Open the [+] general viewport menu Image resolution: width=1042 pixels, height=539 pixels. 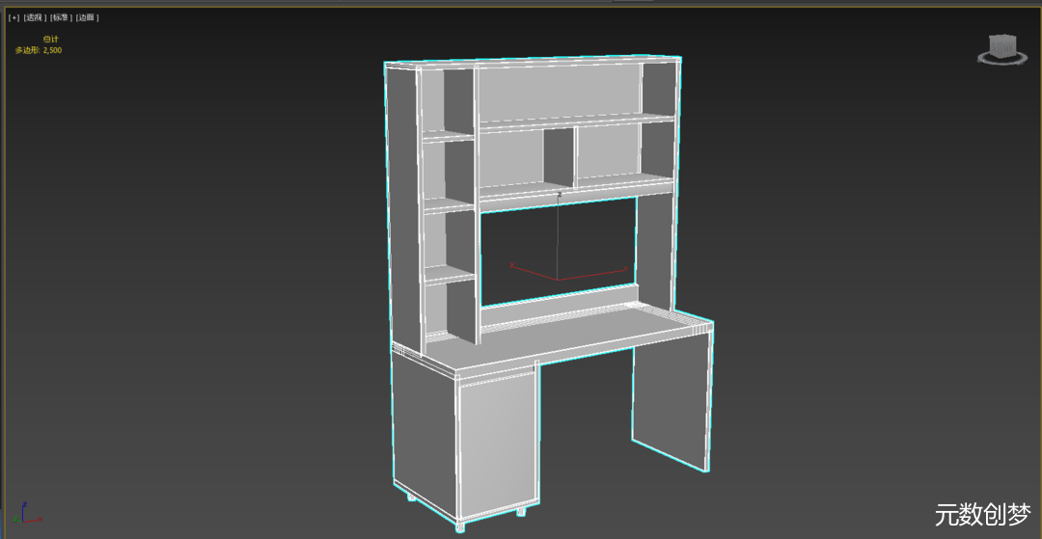click(x=14, y=17)
